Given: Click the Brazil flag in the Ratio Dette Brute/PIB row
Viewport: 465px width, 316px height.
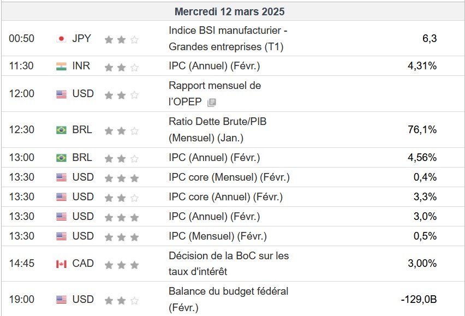Looking at the screenshot, I should pyautogui.click(x=61, y=130).
